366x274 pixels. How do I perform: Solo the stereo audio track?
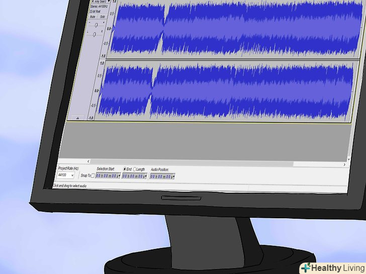pos(102,17)
